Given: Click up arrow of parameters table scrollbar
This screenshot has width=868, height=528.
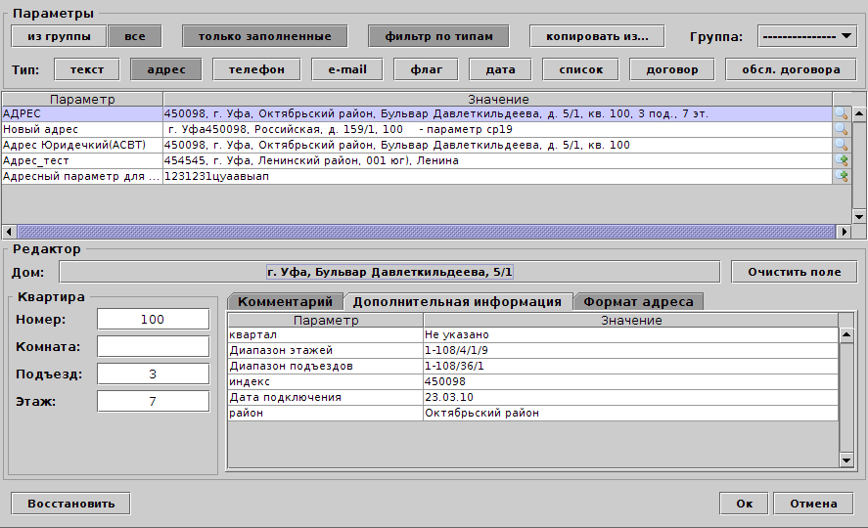Looking at the screenshot, I should coord(859,114).
